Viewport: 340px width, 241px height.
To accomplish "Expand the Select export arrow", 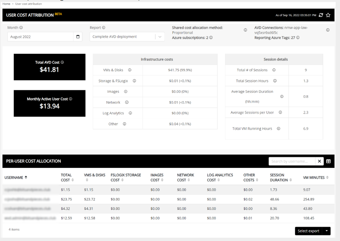I will pyautogui.click(x=327, y=231).
